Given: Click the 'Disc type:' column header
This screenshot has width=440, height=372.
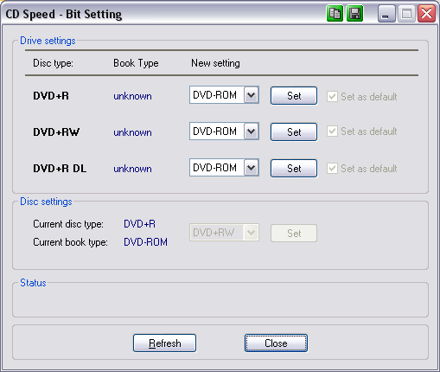Looking at the screenshot, I should pos(53,63).
